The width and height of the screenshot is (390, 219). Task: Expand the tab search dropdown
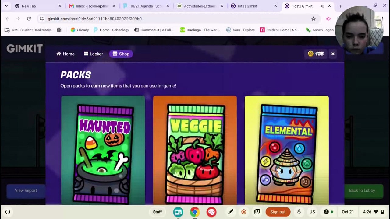tap(6, 6)
